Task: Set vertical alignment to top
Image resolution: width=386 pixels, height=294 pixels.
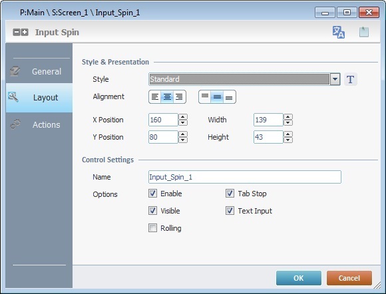Action: pos(205,96)
